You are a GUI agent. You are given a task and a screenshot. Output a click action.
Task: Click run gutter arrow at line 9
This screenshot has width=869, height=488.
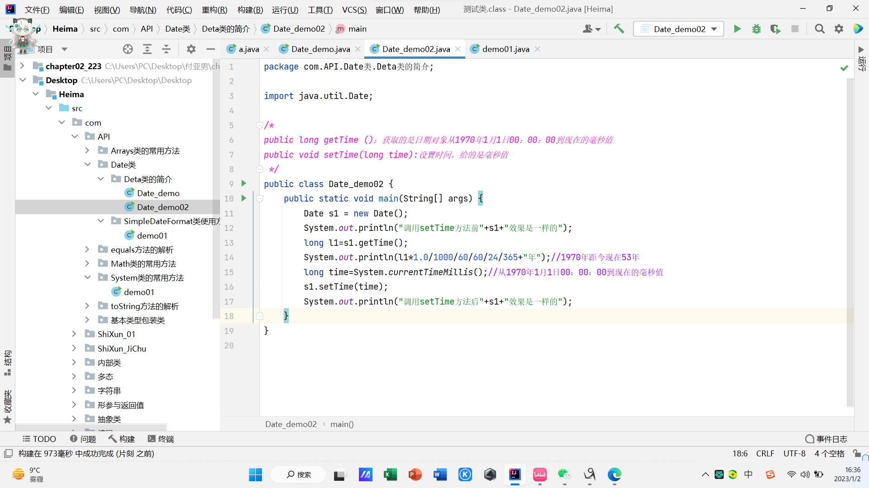244,183
